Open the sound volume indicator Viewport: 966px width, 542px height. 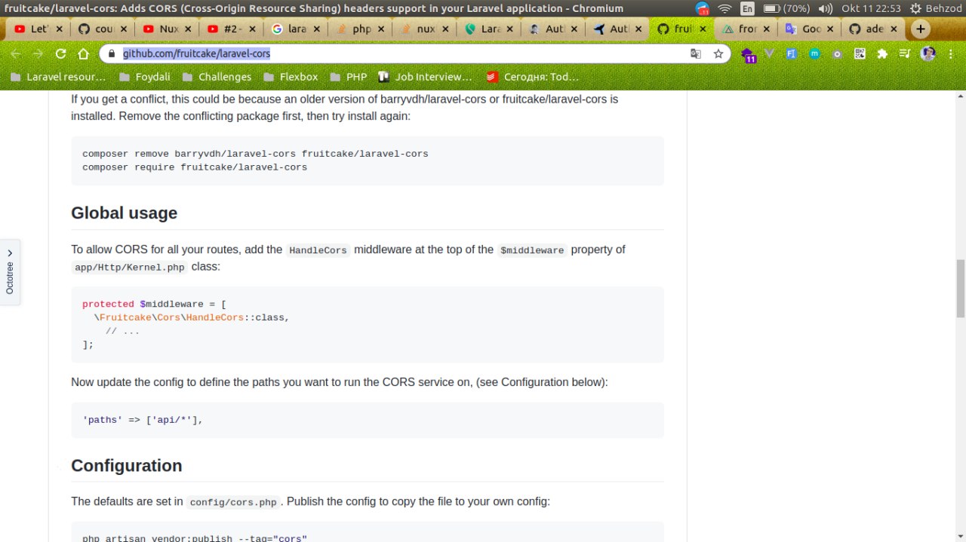point(825,8)
